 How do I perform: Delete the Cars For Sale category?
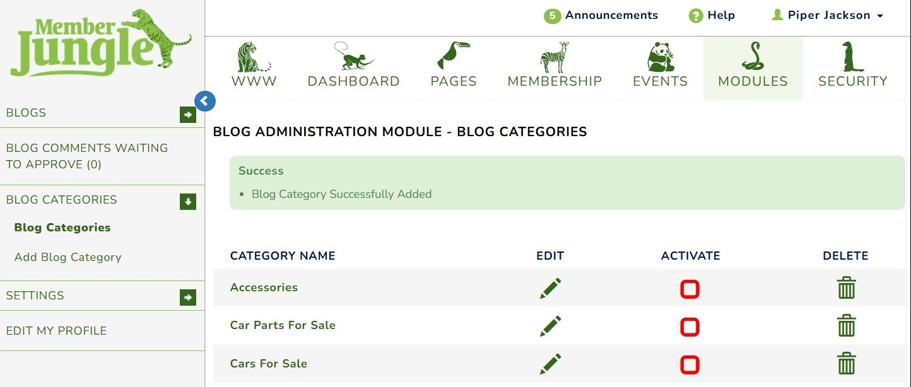(x=846, y=364)
